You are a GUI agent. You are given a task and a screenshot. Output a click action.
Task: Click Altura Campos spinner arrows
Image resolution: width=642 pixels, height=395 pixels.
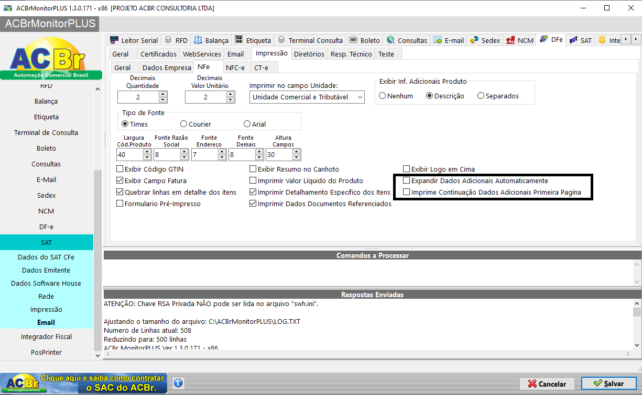(x=297, y=154)
